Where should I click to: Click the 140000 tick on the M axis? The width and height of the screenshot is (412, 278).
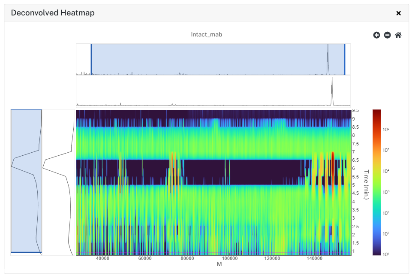[315, 259]
